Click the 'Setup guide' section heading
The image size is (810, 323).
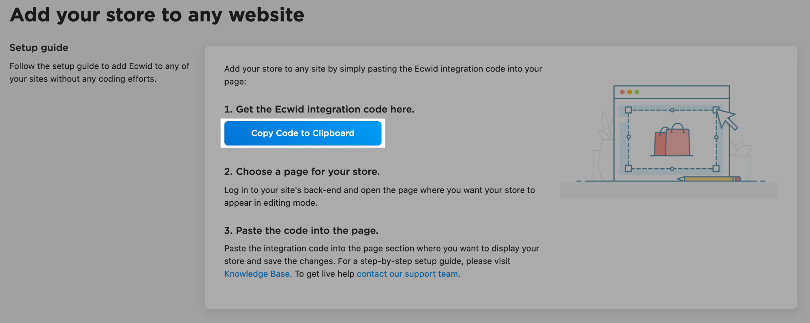39,48
